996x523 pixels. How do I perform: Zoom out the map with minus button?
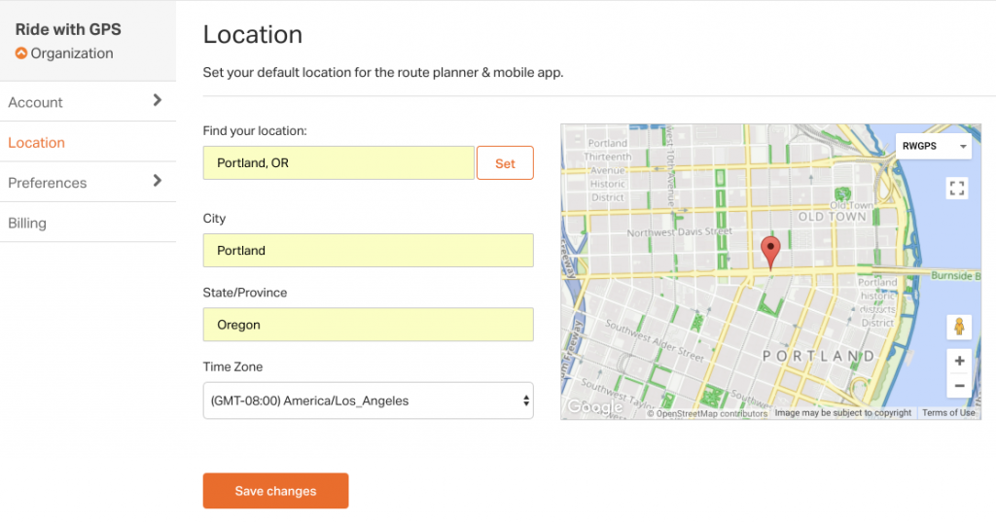point(959,385)
